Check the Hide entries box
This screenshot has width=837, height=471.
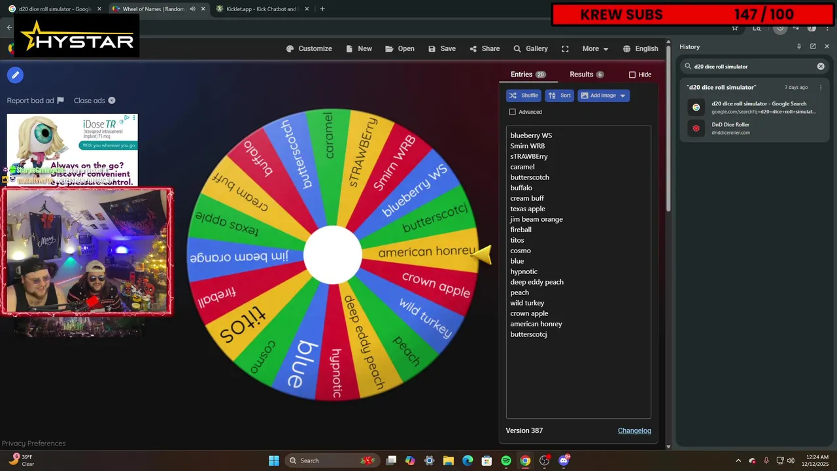tap(632, 75)
